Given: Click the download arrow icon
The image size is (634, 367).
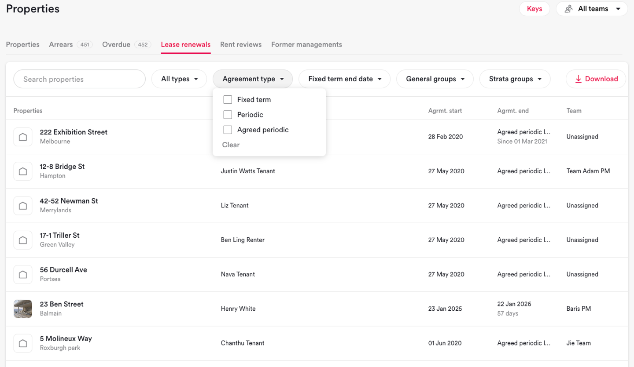Looking at the screenshot, I should 579,79.
